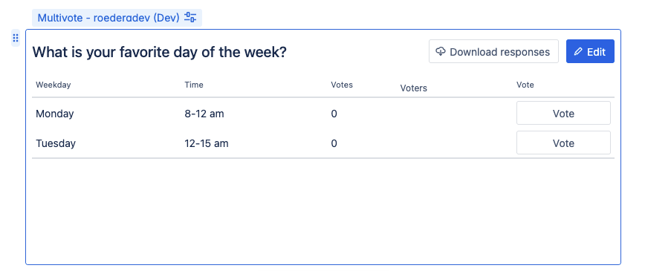Click Monday's vote count of 0
The image size is (645, 271).
tap(334, 114)
